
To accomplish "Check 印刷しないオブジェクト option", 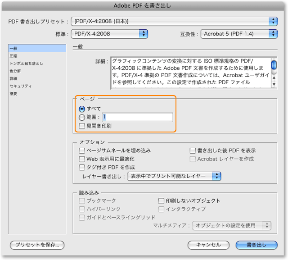I will [x=162, y=201].
